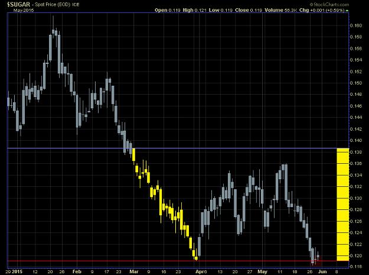Click the May-2015 date label
Image resolution: width=369 pixels, height=275 pixels.
(x=24, y=10)
